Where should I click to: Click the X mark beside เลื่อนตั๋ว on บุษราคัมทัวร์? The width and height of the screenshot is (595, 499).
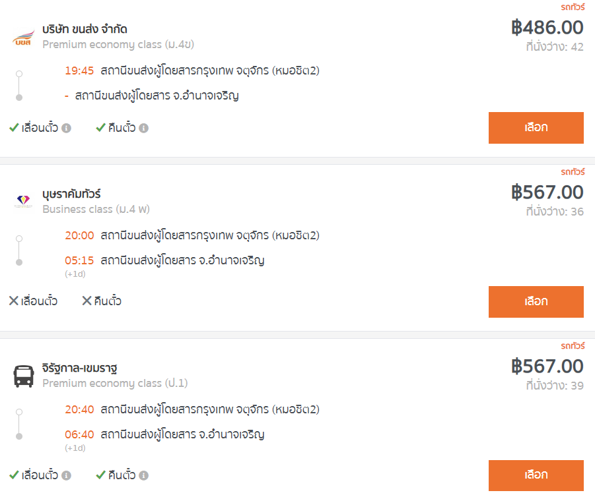(x=14, y=301)
